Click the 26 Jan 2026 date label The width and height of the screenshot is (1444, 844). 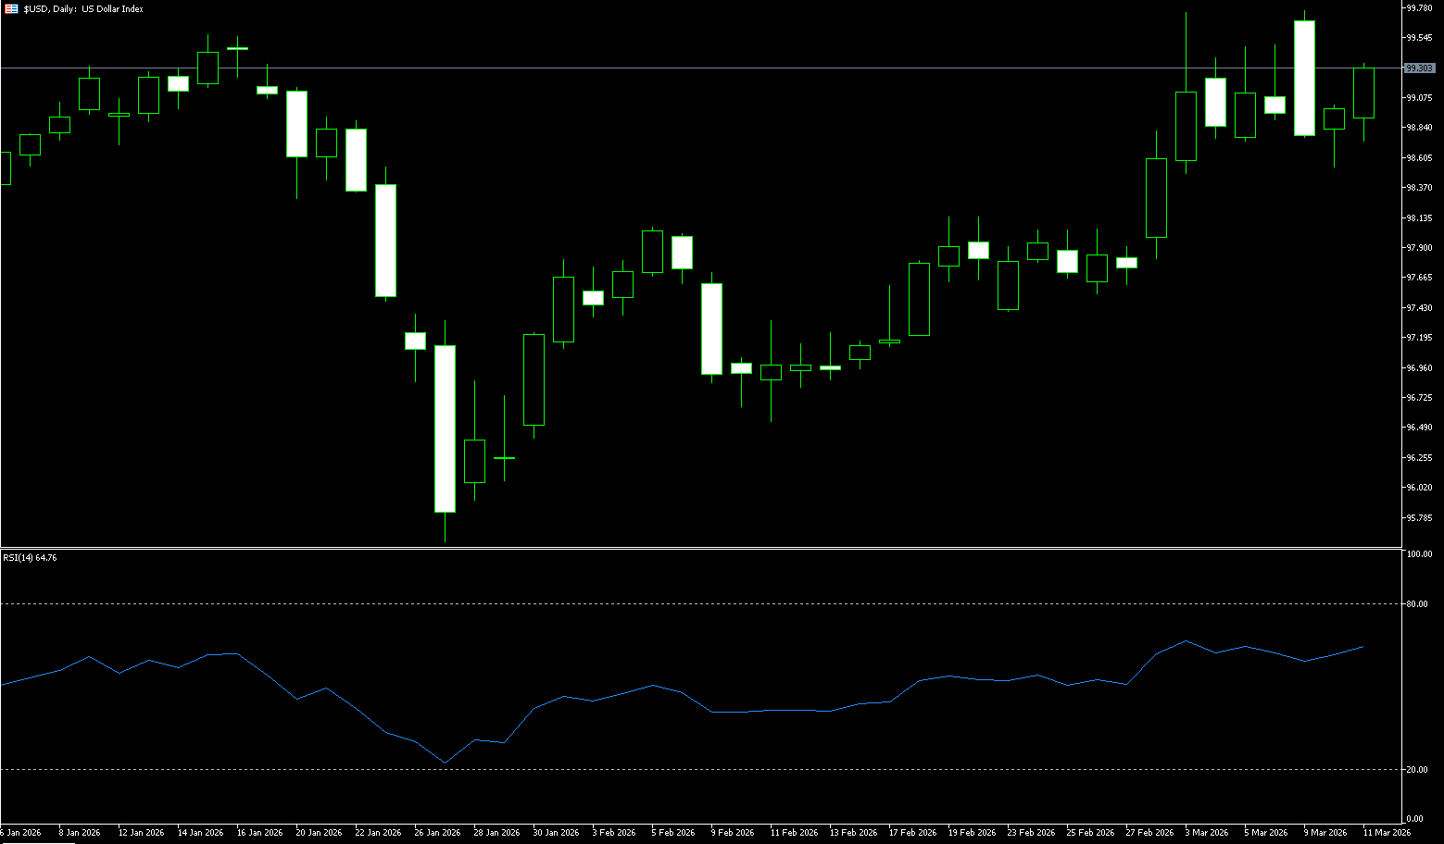pyautogui.click(x=437, y=833)
